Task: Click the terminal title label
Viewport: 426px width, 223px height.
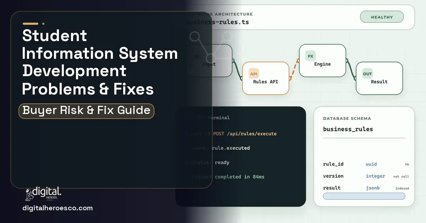Action: pyautogui.click(x=218, y=118)
